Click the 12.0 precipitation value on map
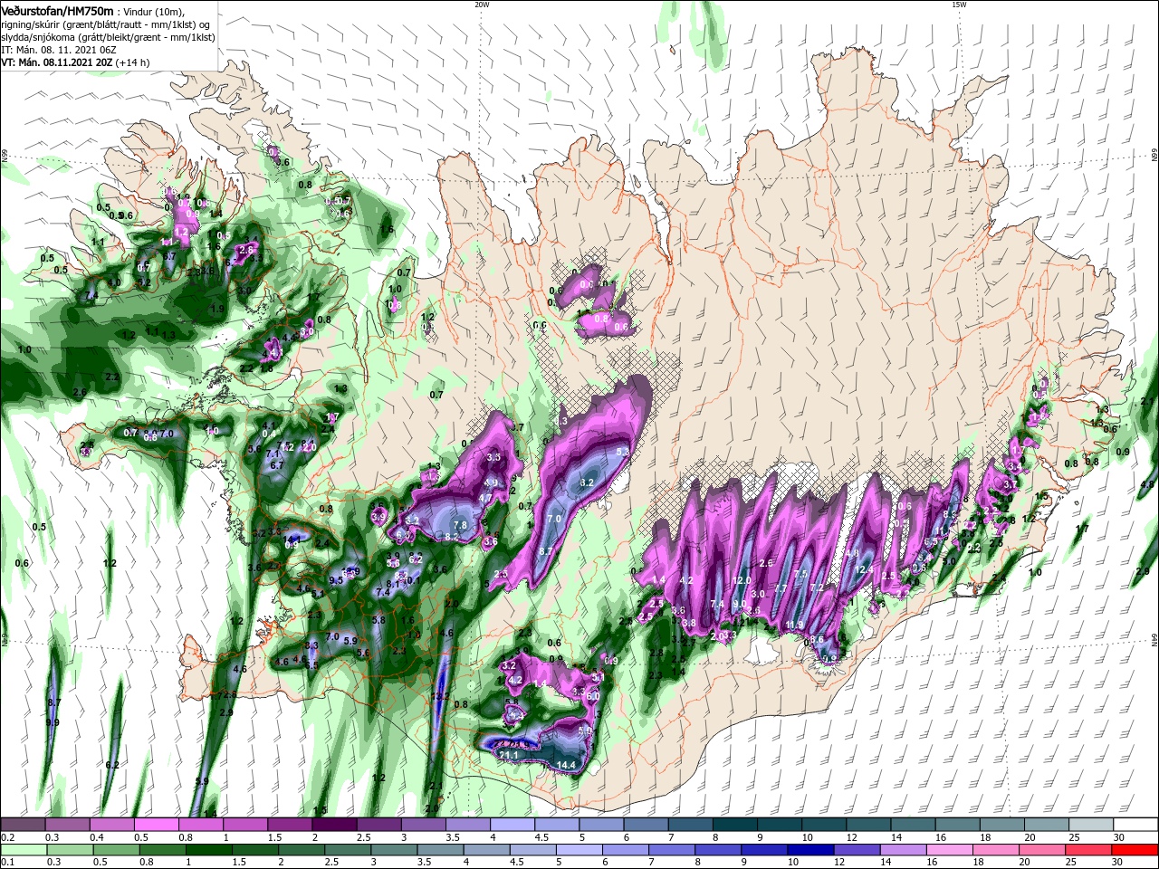Viewport: 1159px width, 869px height. point(742,580)
